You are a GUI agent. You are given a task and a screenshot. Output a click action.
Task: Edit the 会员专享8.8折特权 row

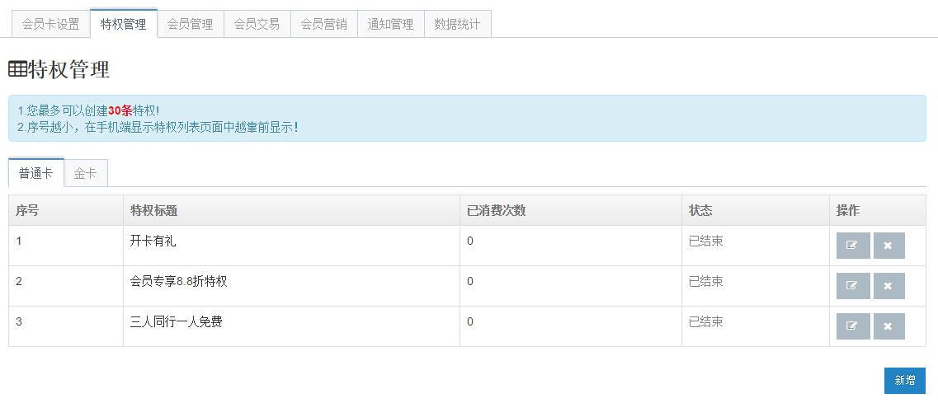pos(853,286)
